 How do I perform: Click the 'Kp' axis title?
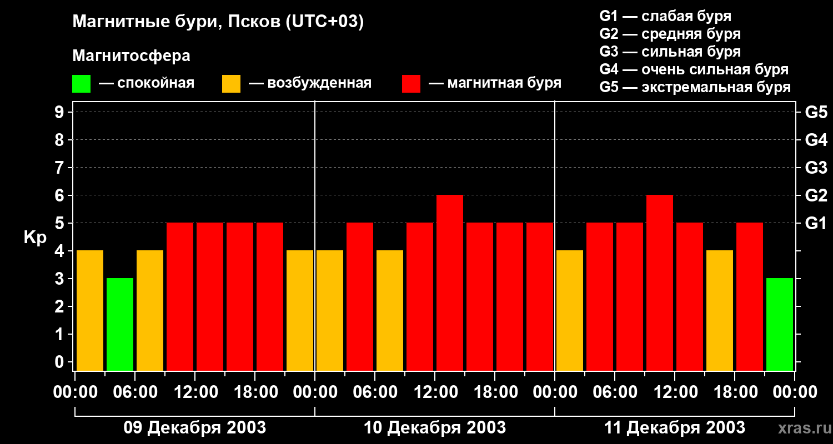point(36,238)
